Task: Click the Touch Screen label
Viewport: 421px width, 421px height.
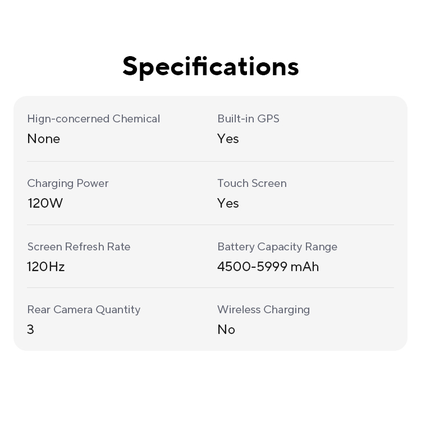Action: pos(252,183)
